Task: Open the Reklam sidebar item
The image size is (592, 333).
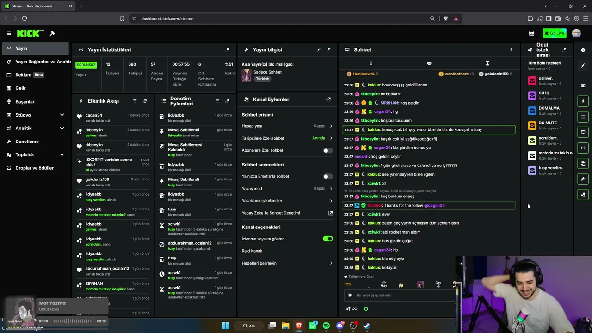Action: pyautogui.click(x=35, y=75)
